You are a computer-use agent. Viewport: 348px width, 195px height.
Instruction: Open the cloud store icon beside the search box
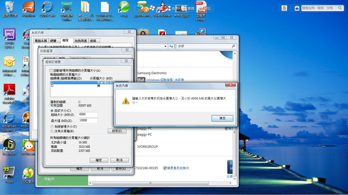pos(297,8)
